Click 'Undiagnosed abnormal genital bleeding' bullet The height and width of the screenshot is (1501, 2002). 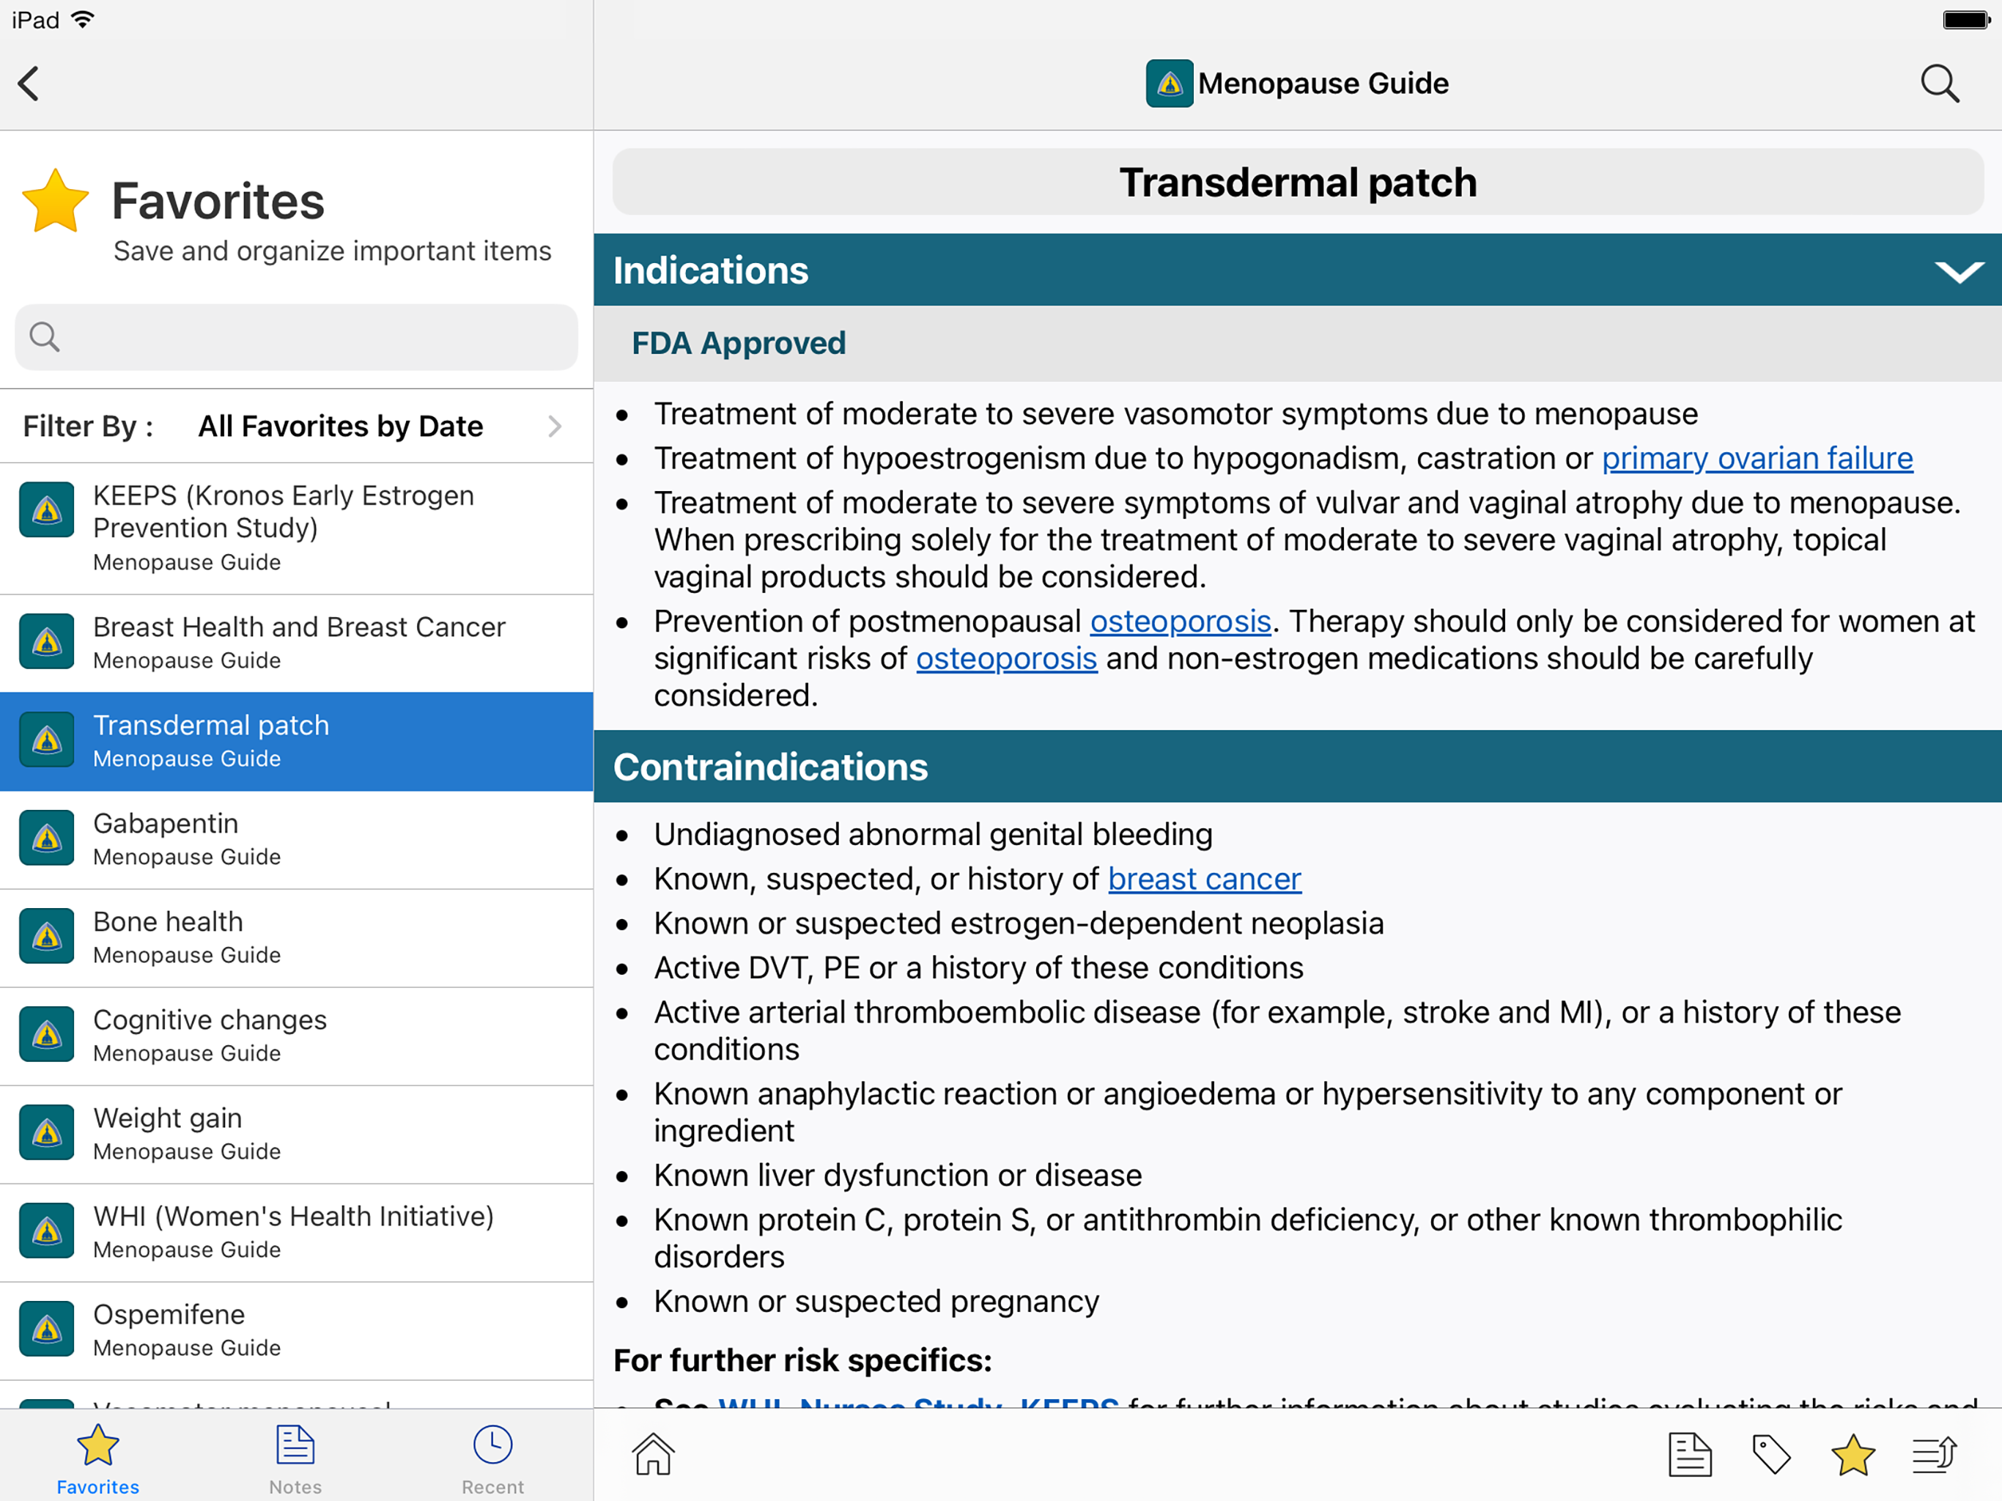point(933,834)
